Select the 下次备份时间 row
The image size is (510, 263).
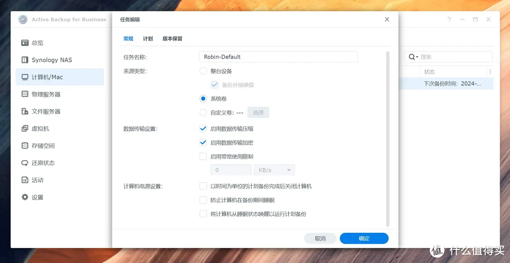pos(446,83)
